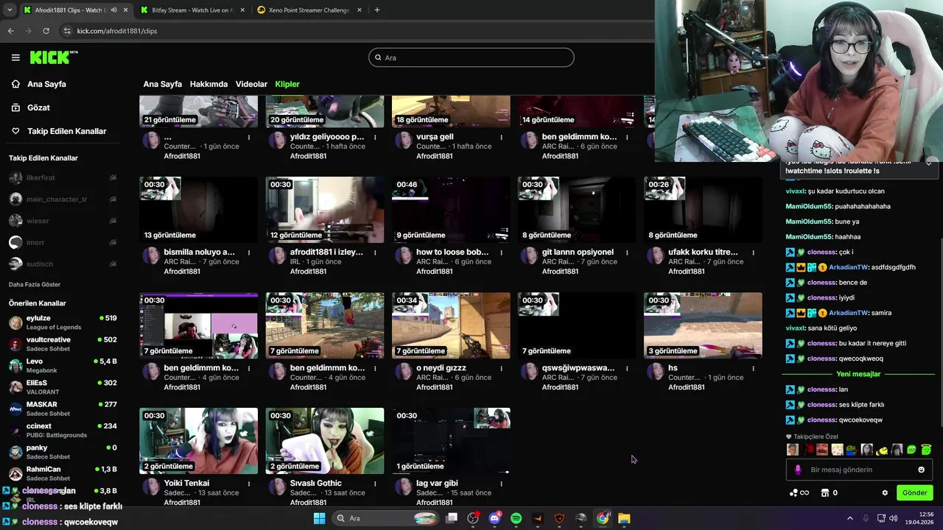
Task: Open Spotify from the taskbar
Action: pos(516,518)
